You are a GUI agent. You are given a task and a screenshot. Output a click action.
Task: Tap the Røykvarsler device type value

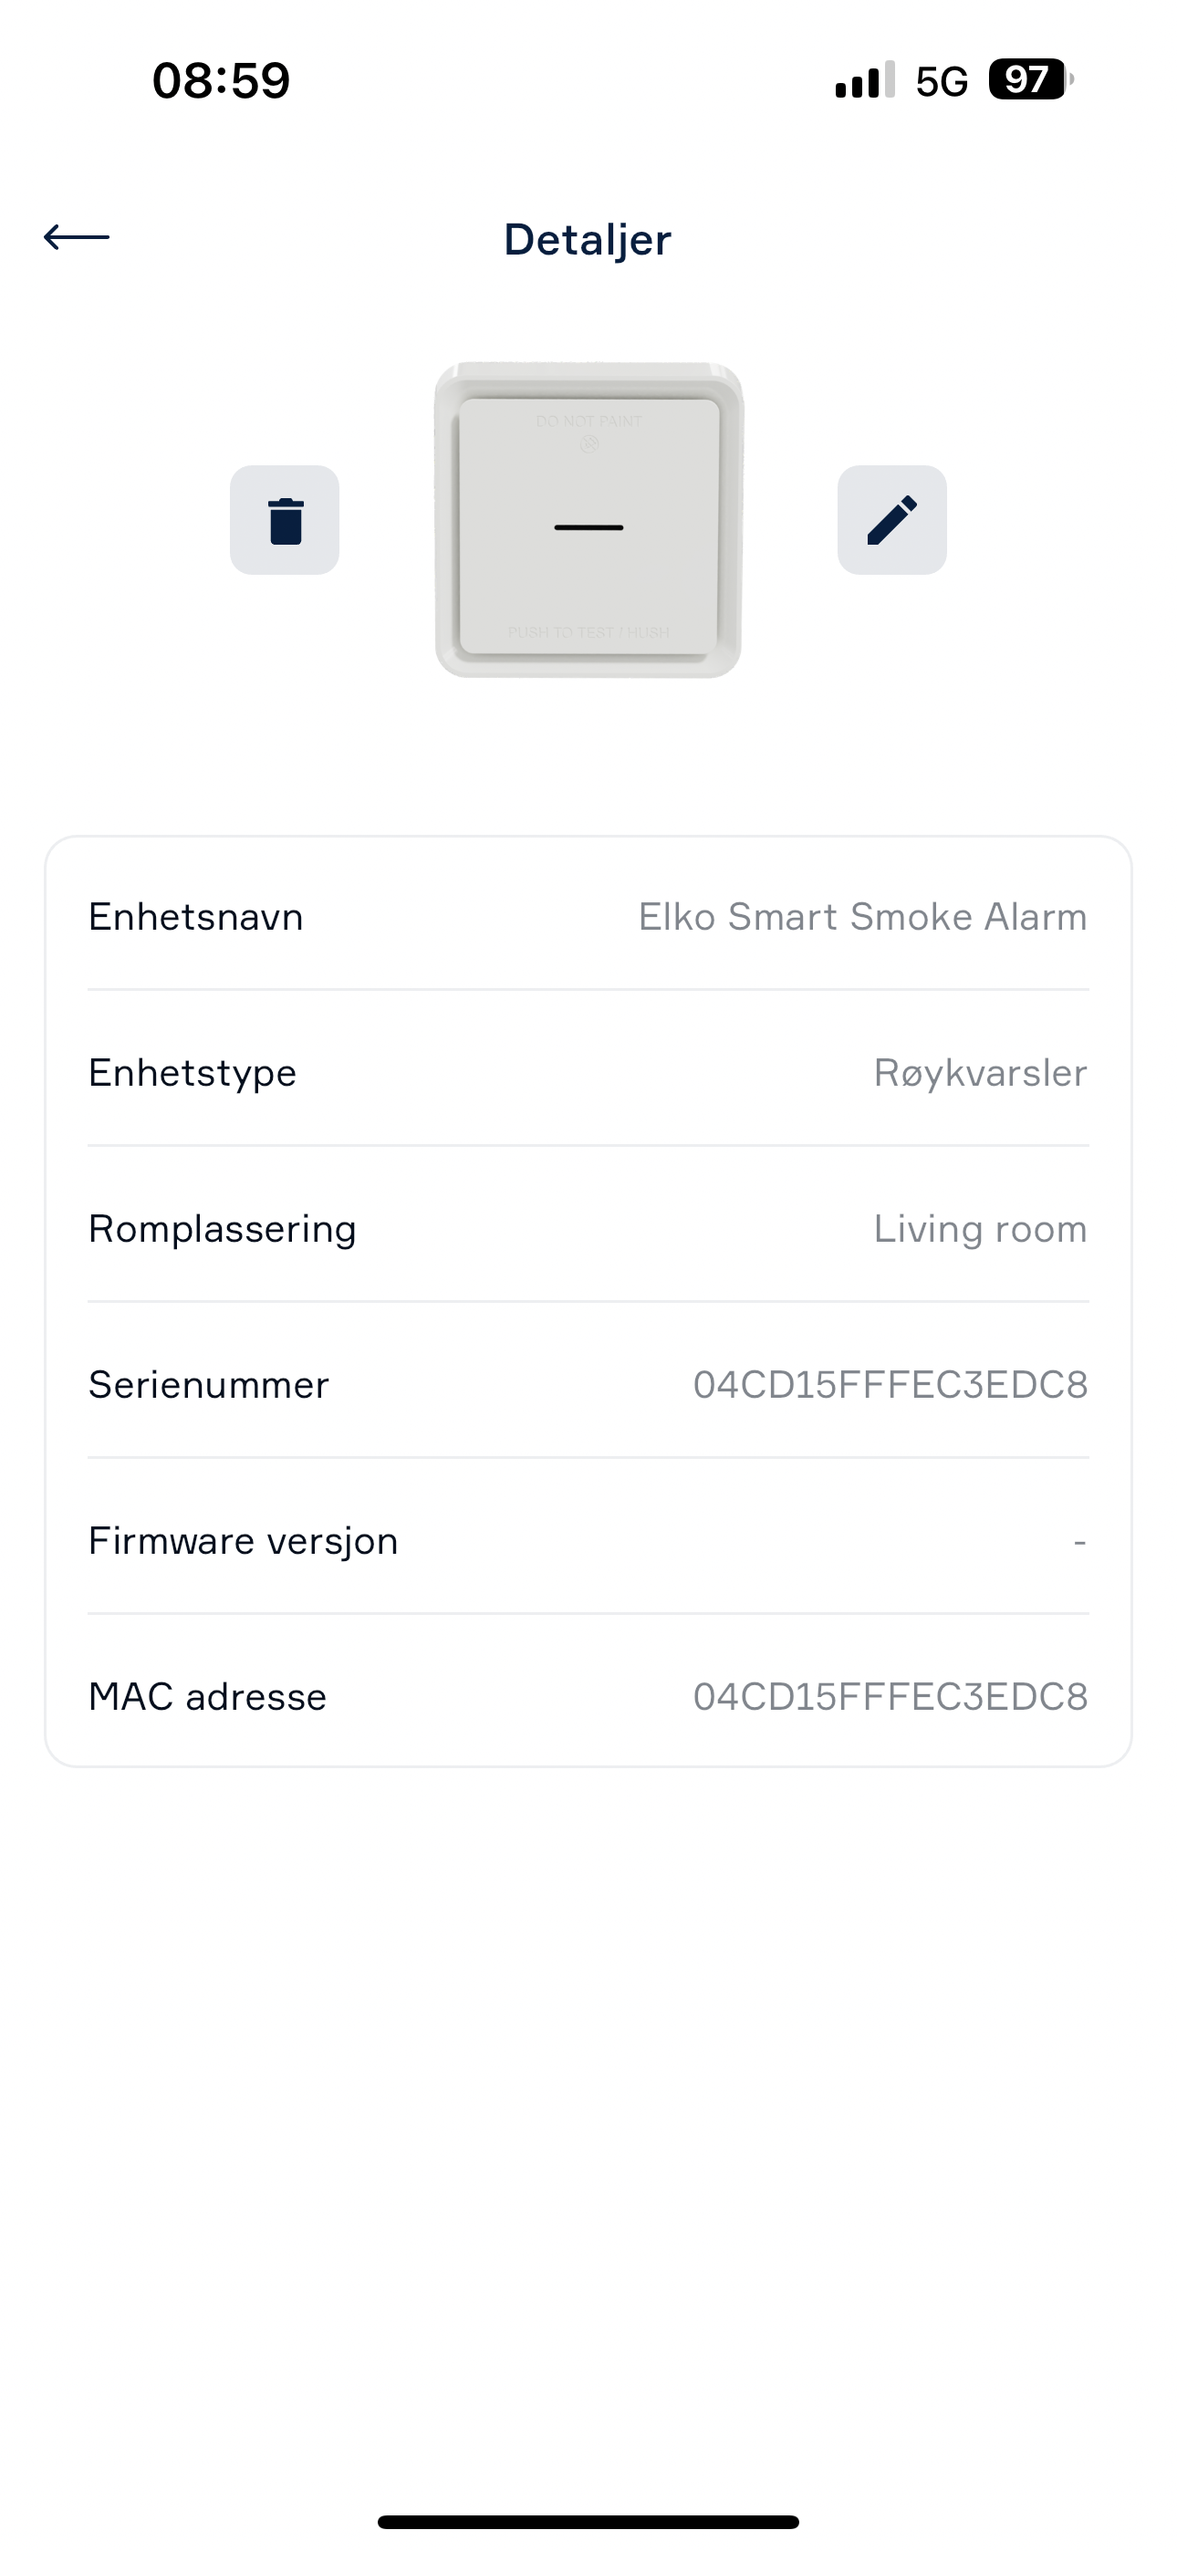click(981, 1074)
